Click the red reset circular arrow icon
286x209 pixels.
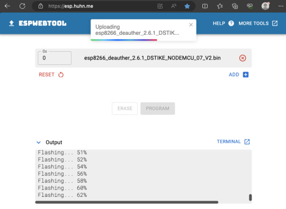point(61,75)
